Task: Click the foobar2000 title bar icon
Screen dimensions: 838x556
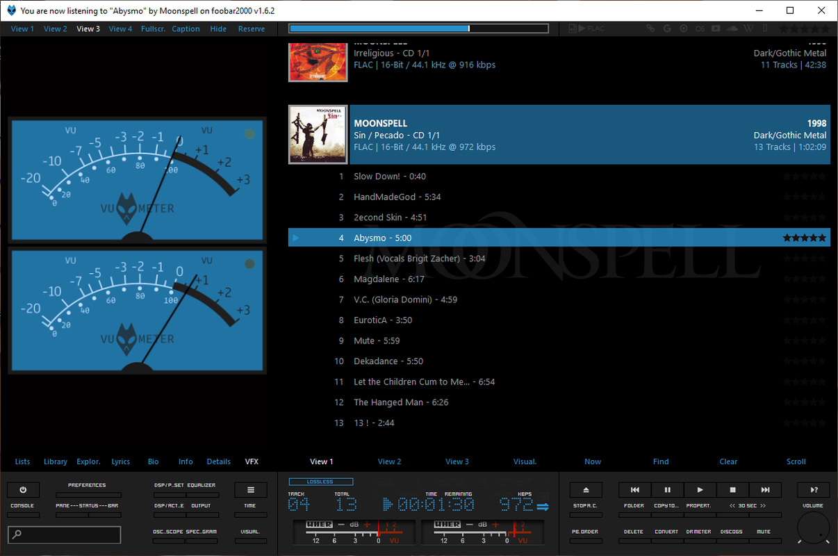Action: (x=10, y=10)
